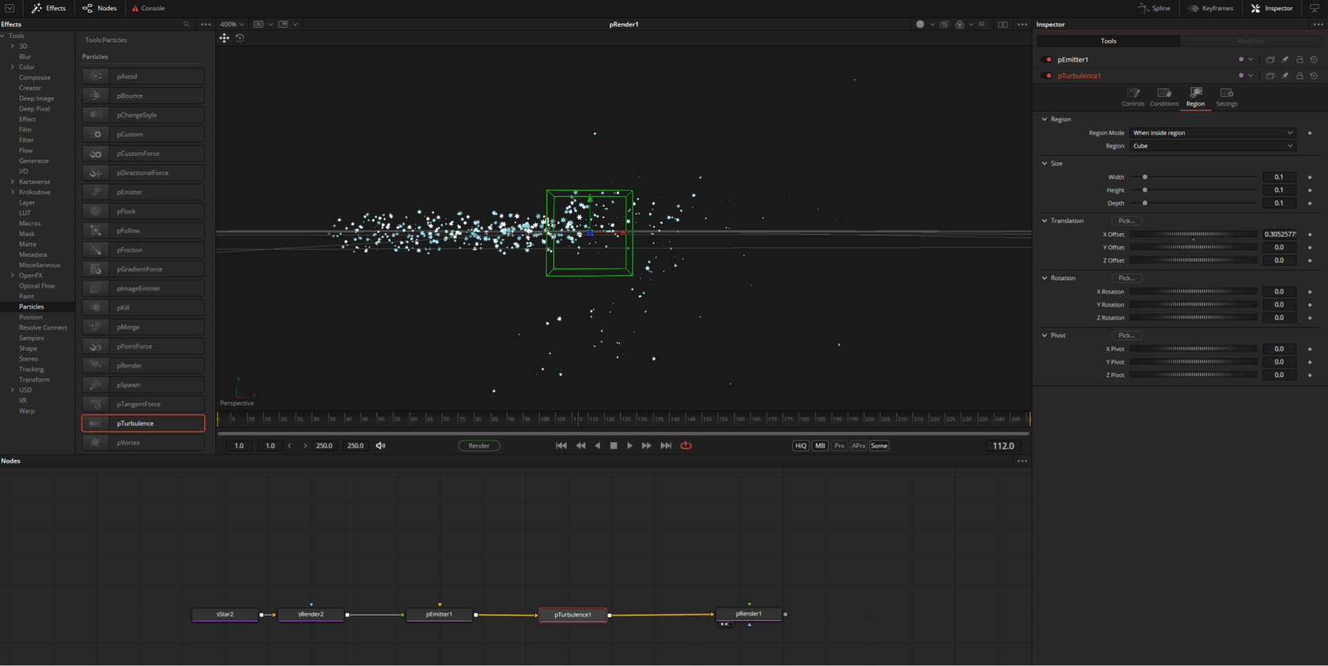
Task: Select the pKill particle tool
Action: point(143,307)
